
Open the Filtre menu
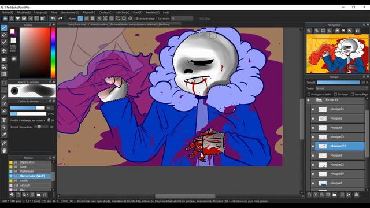54,13
